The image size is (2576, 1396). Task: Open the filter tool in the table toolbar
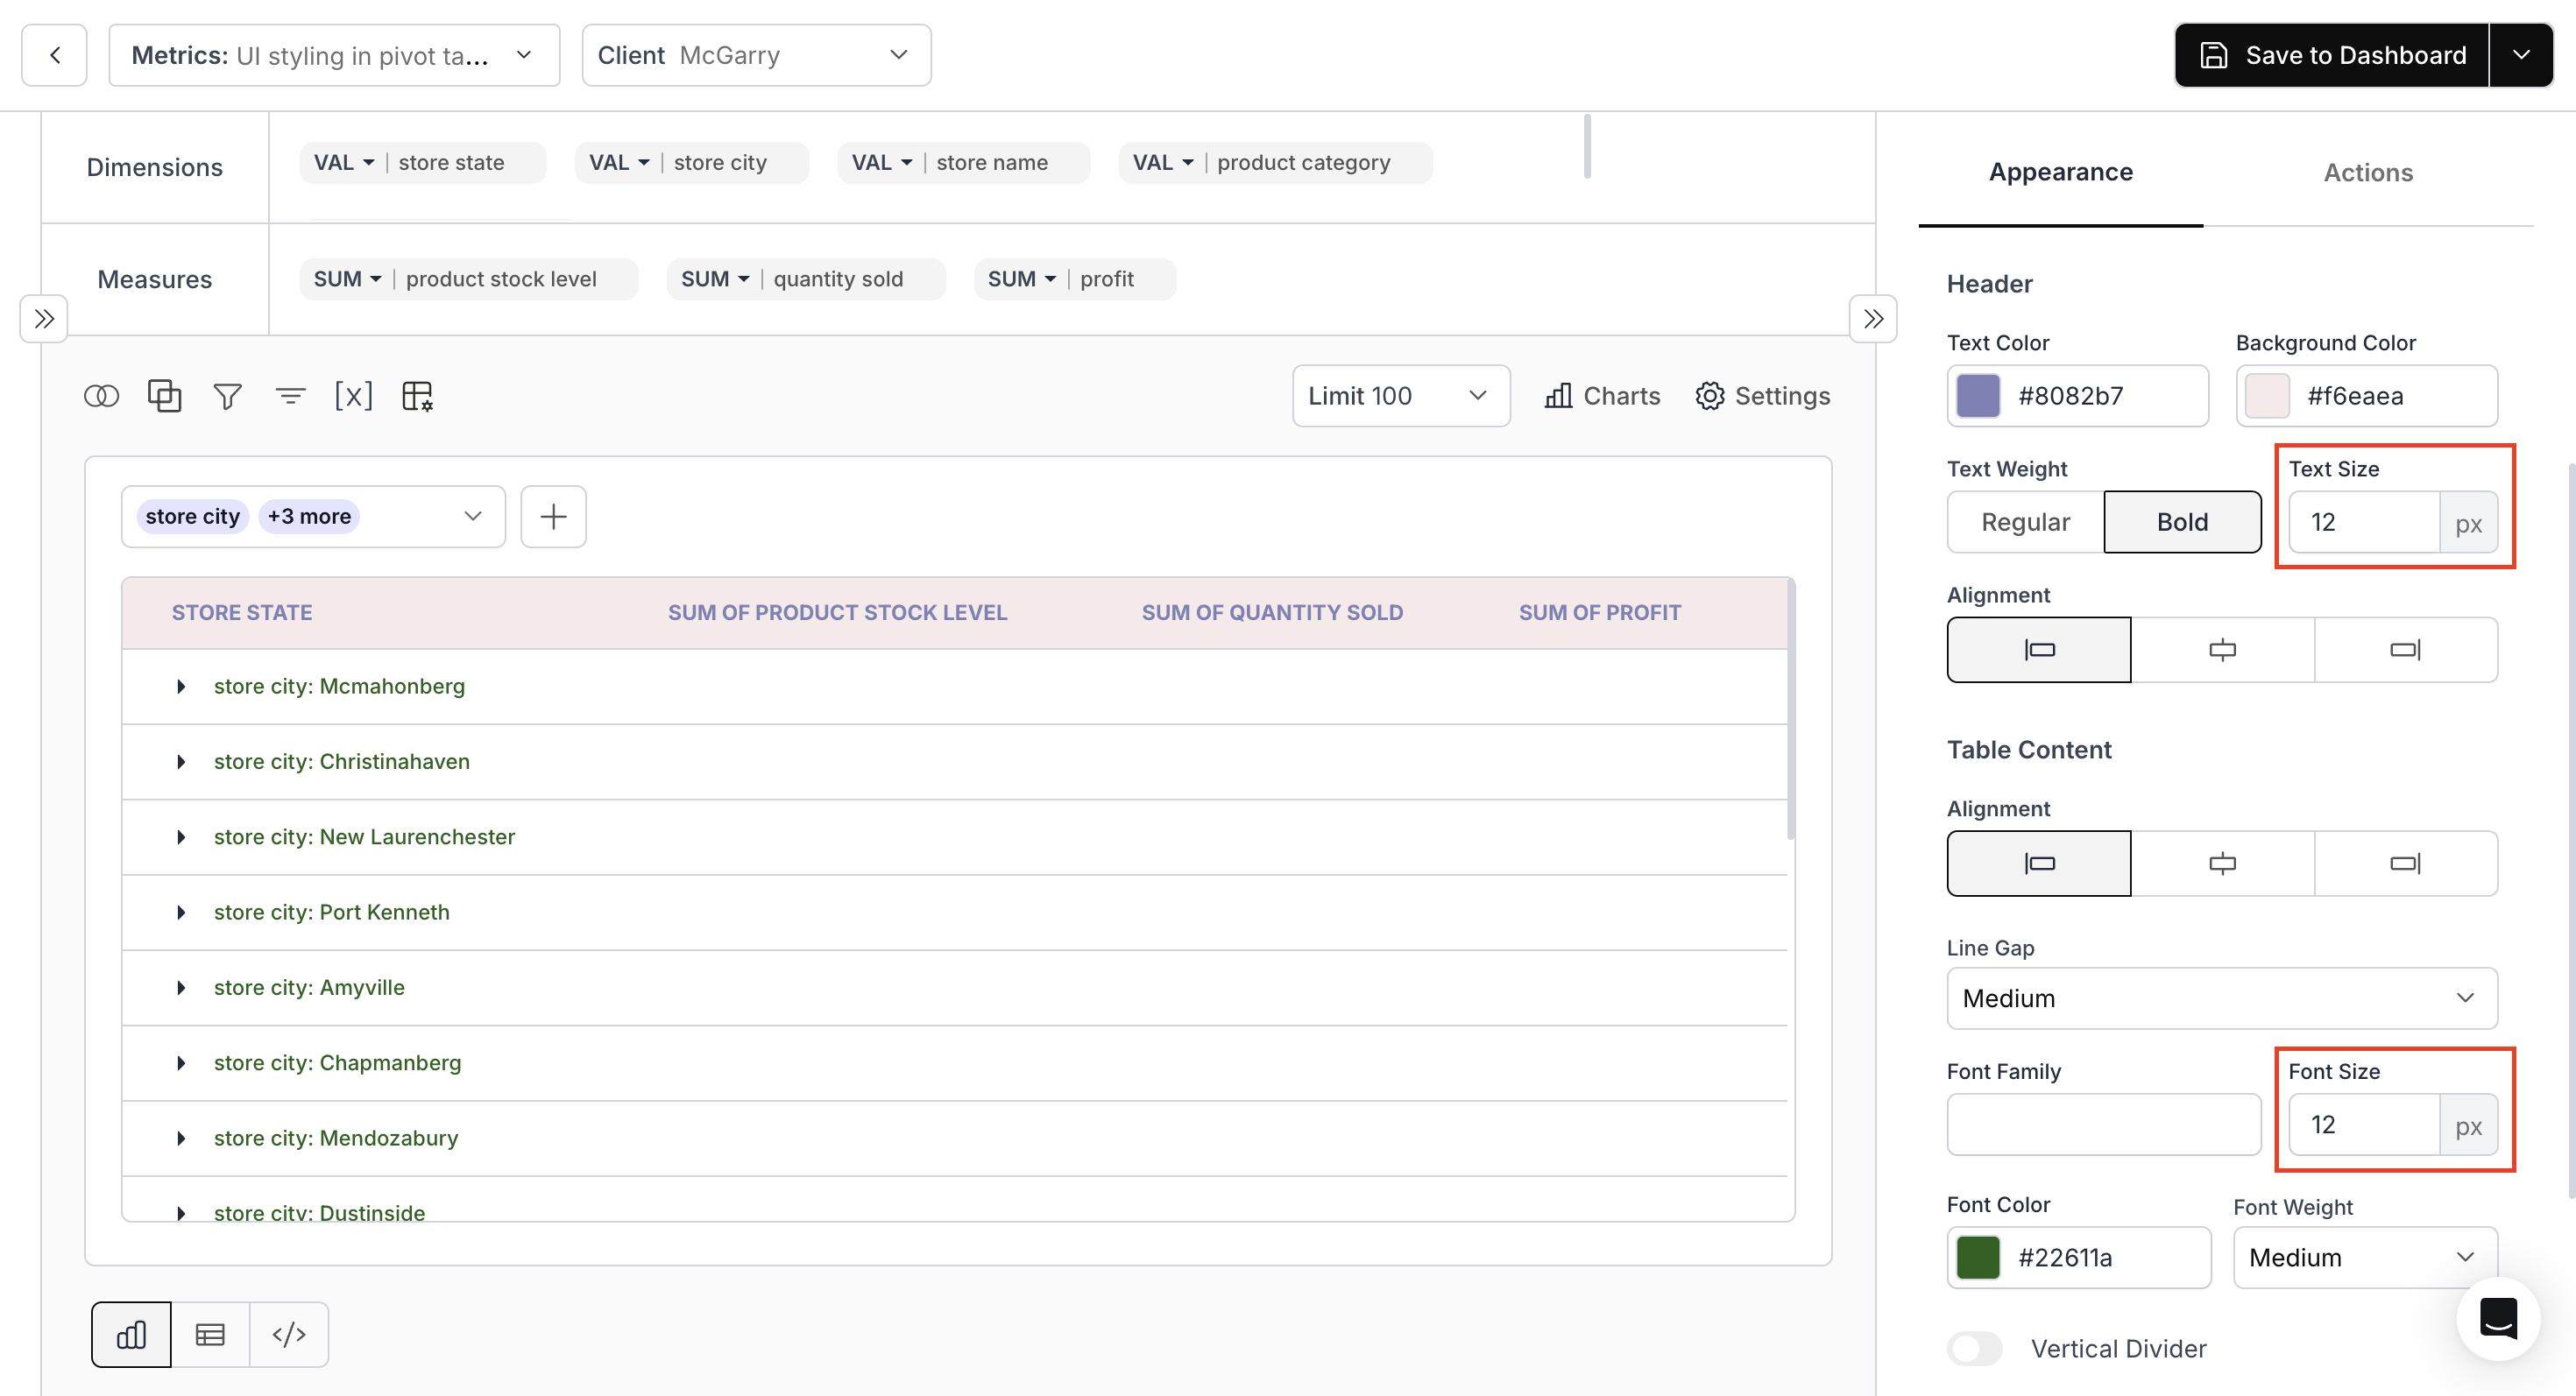[x=226, y=396]
